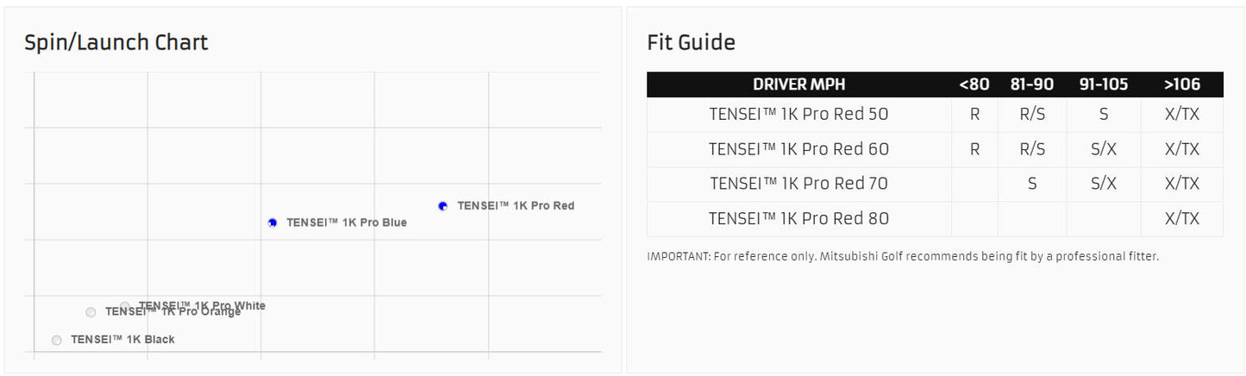This screenshot has height=376, width=1246.
Task: Click the TENSEI 1K Pro Red data point
Action: [x=443, y=206]
